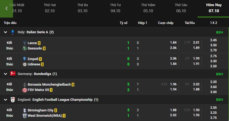Click the EFL Championship league logo

[13, 100]
